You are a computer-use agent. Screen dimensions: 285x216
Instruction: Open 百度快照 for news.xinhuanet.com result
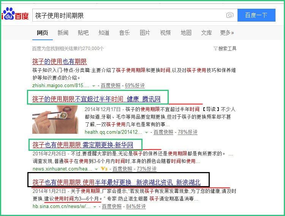[122, 169]
